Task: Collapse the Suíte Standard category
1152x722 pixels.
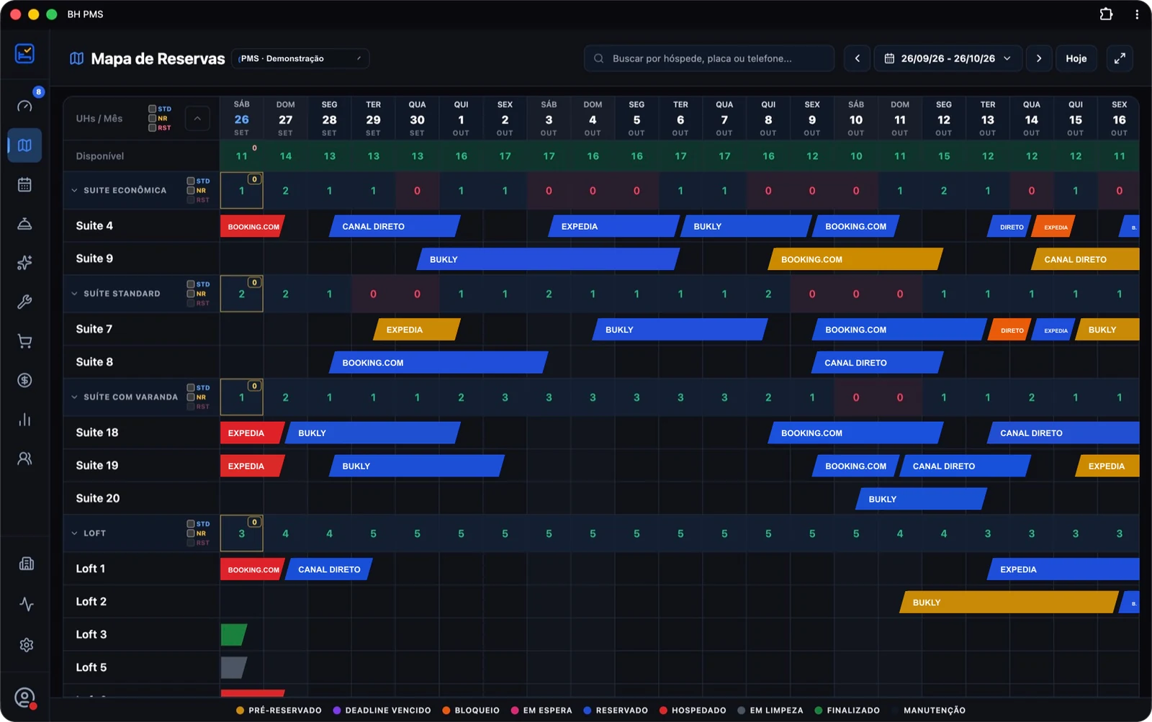Action: click(74, 294)
